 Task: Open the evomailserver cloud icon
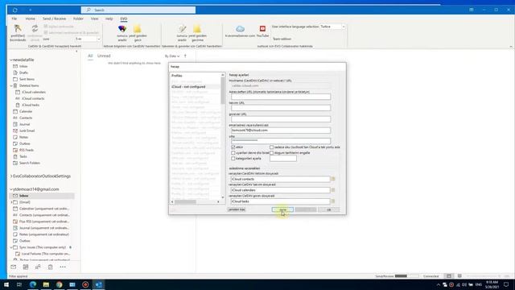coord(240,29)
